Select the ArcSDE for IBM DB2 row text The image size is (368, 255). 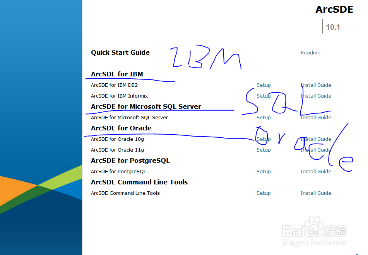[x=114, y=85]
